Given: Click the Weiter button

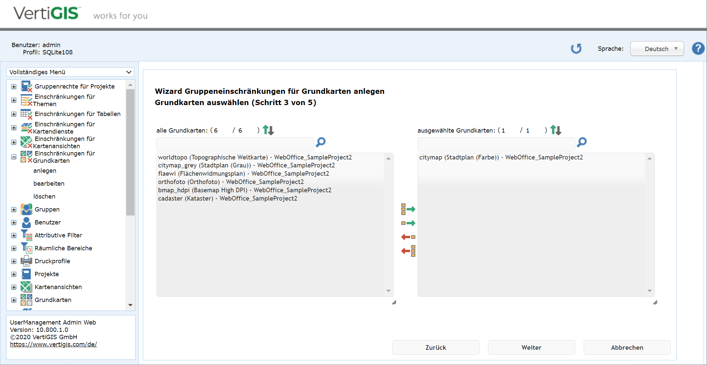Looking at the screenshot, I should point(531,347).
